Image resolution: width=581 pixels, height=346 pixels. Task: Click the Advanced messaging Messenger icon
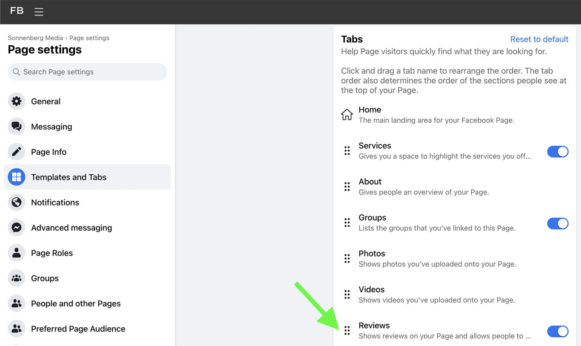pyautogui.click(x=16, y=227)
